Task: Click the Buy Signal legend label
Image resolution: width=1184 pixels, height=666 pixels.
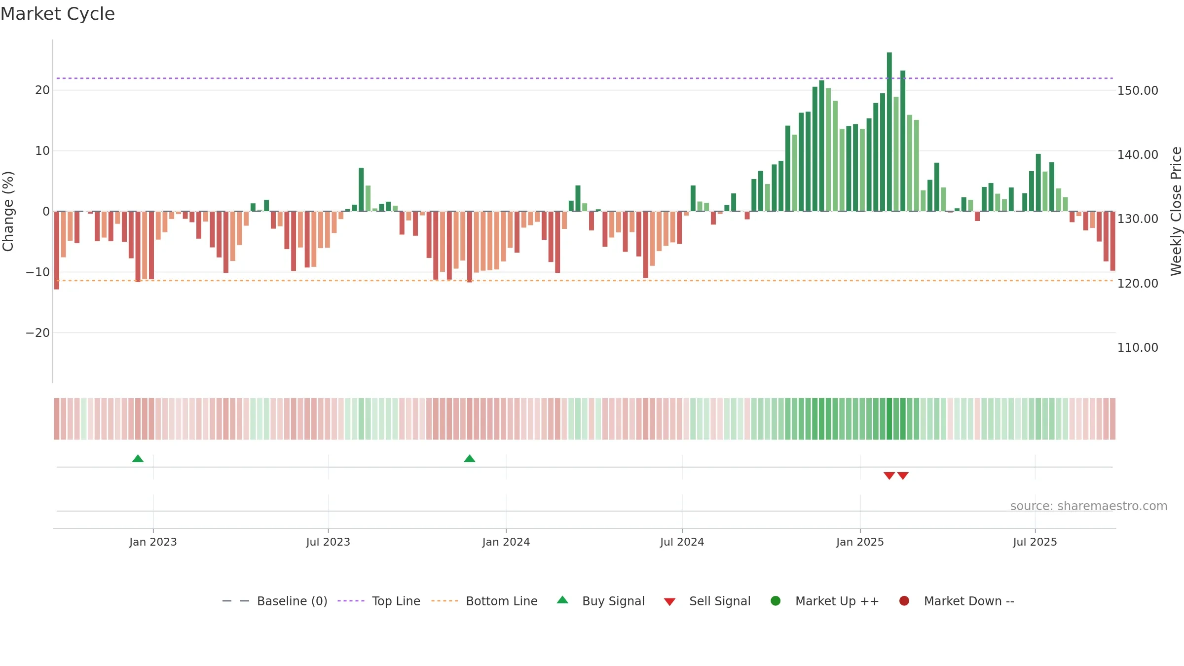Action: (613, 601)
